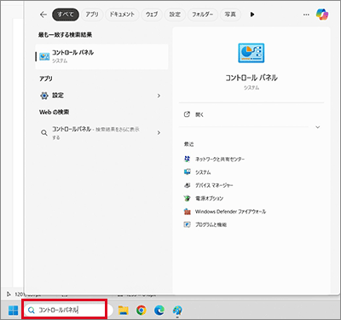Expand more actions with down chevron

coord(318,127)
